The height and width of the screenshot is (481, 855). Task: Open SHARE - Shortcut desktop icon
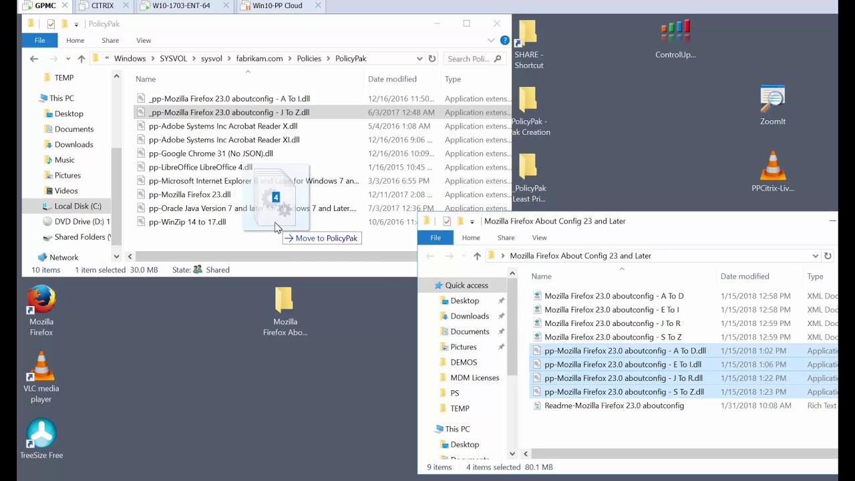pos(528,44)
